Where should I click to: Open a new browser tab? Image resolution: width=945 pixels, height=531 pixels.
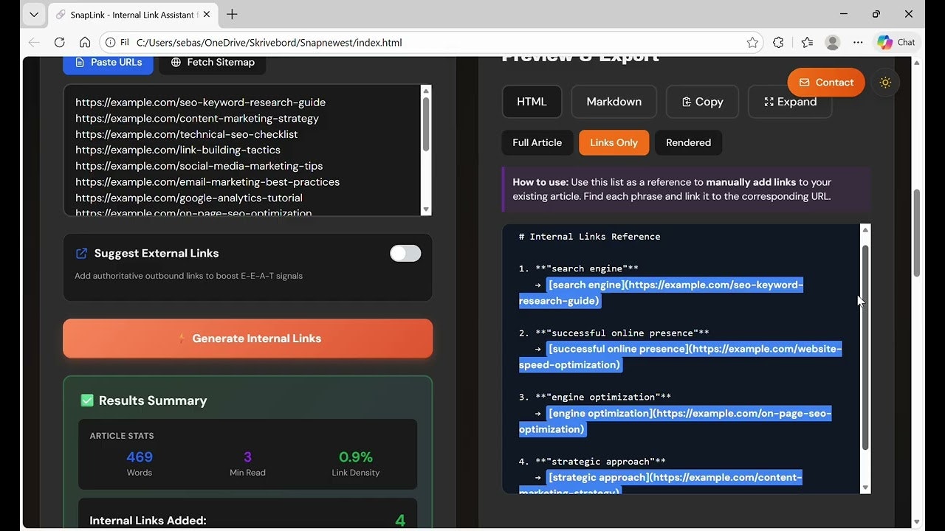[x=232, y=14]
